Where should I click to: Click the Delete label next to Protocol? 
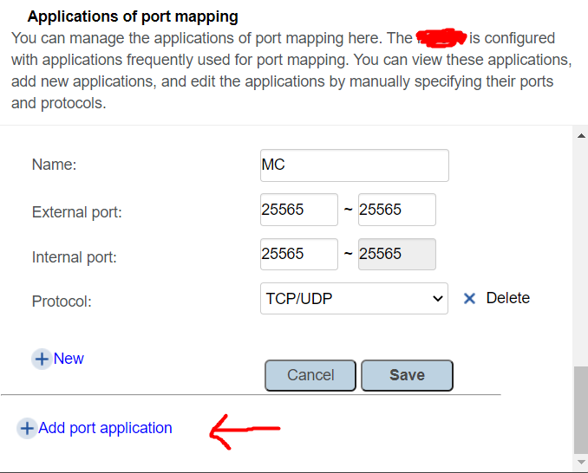pyautogui.click(x=507, y=298)
